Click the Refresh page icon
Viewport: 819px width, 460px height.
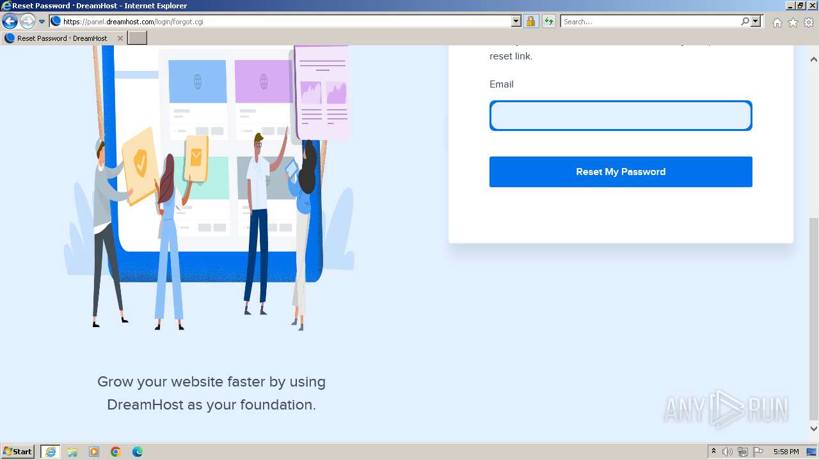pyautogui.click(x=549, y=22)
